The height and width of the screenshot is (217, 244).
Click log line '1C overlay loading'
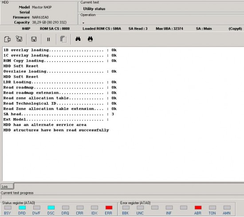[x=60, y=55]
